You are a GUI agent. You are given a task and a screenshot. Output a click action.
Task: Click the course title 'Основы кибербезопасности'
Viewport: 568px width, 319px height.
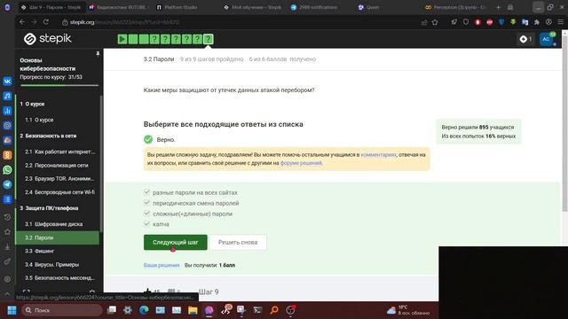[47, 65]
